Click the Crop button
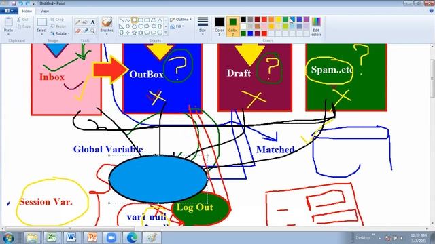The width and height of the screenshot is (435, 244). coord(57,20)
